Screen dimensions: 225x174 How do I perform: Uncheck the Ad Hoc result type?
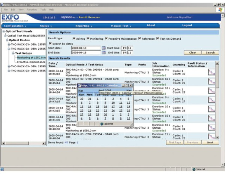[x=73, y=38]
